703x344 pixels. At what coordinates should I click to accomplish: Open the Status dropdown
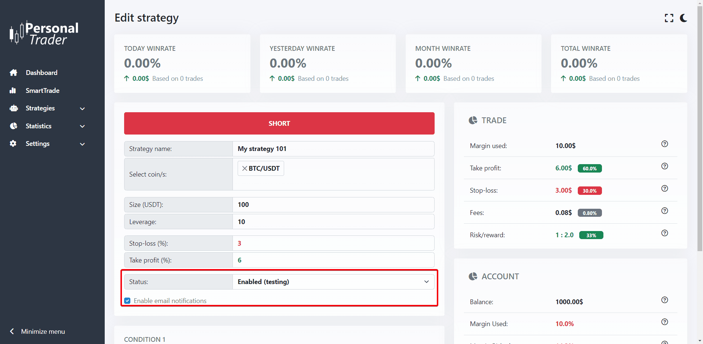(333, 282)
